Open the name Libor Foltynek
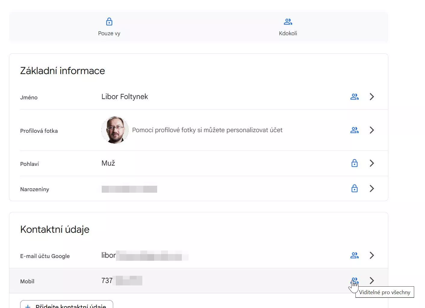Viewport: 425px width, 308px height. 125,97
